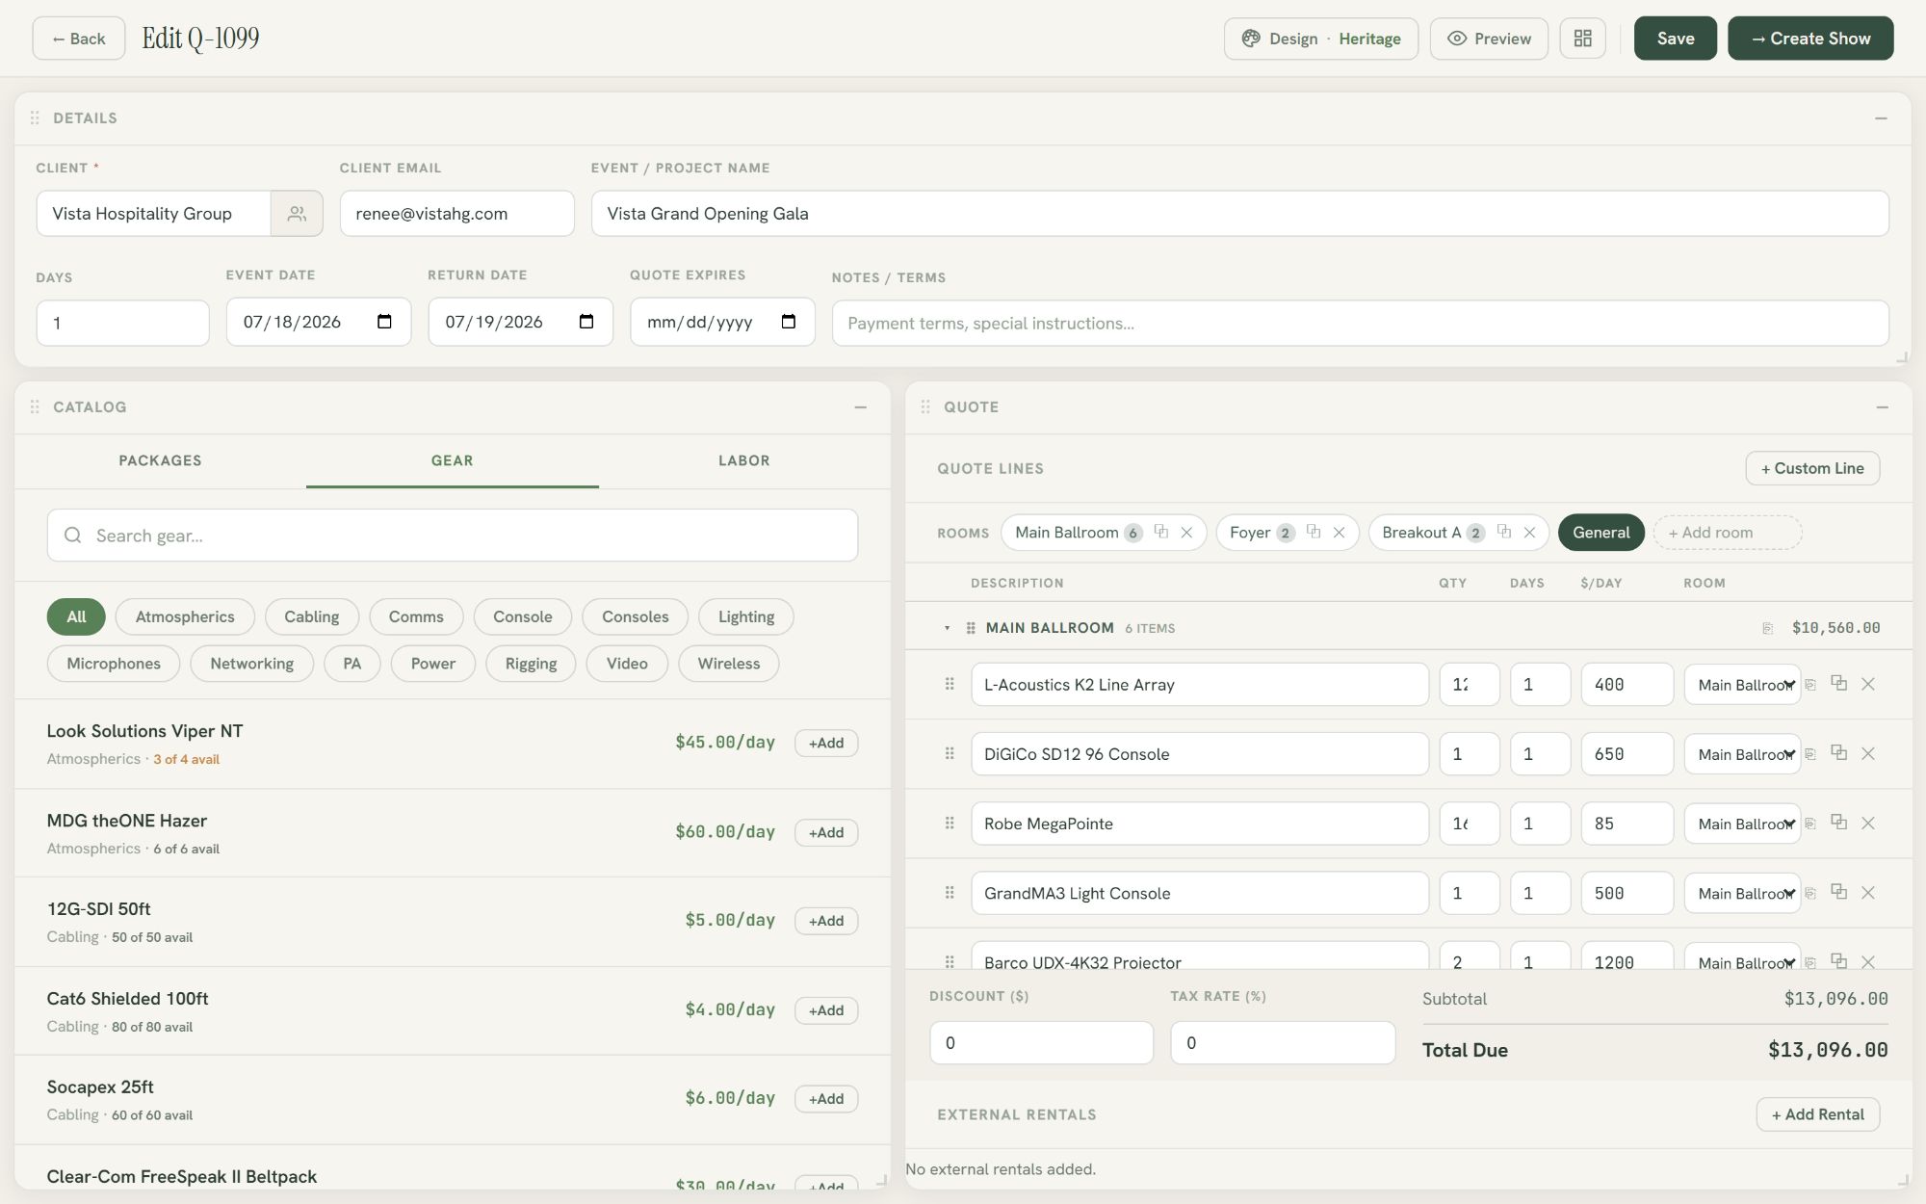The image size is (1926, 1204).
Task: Delete the DiGiCo SD12 96 Console line
Action: pyautogui.click(x=1868, y=753)
